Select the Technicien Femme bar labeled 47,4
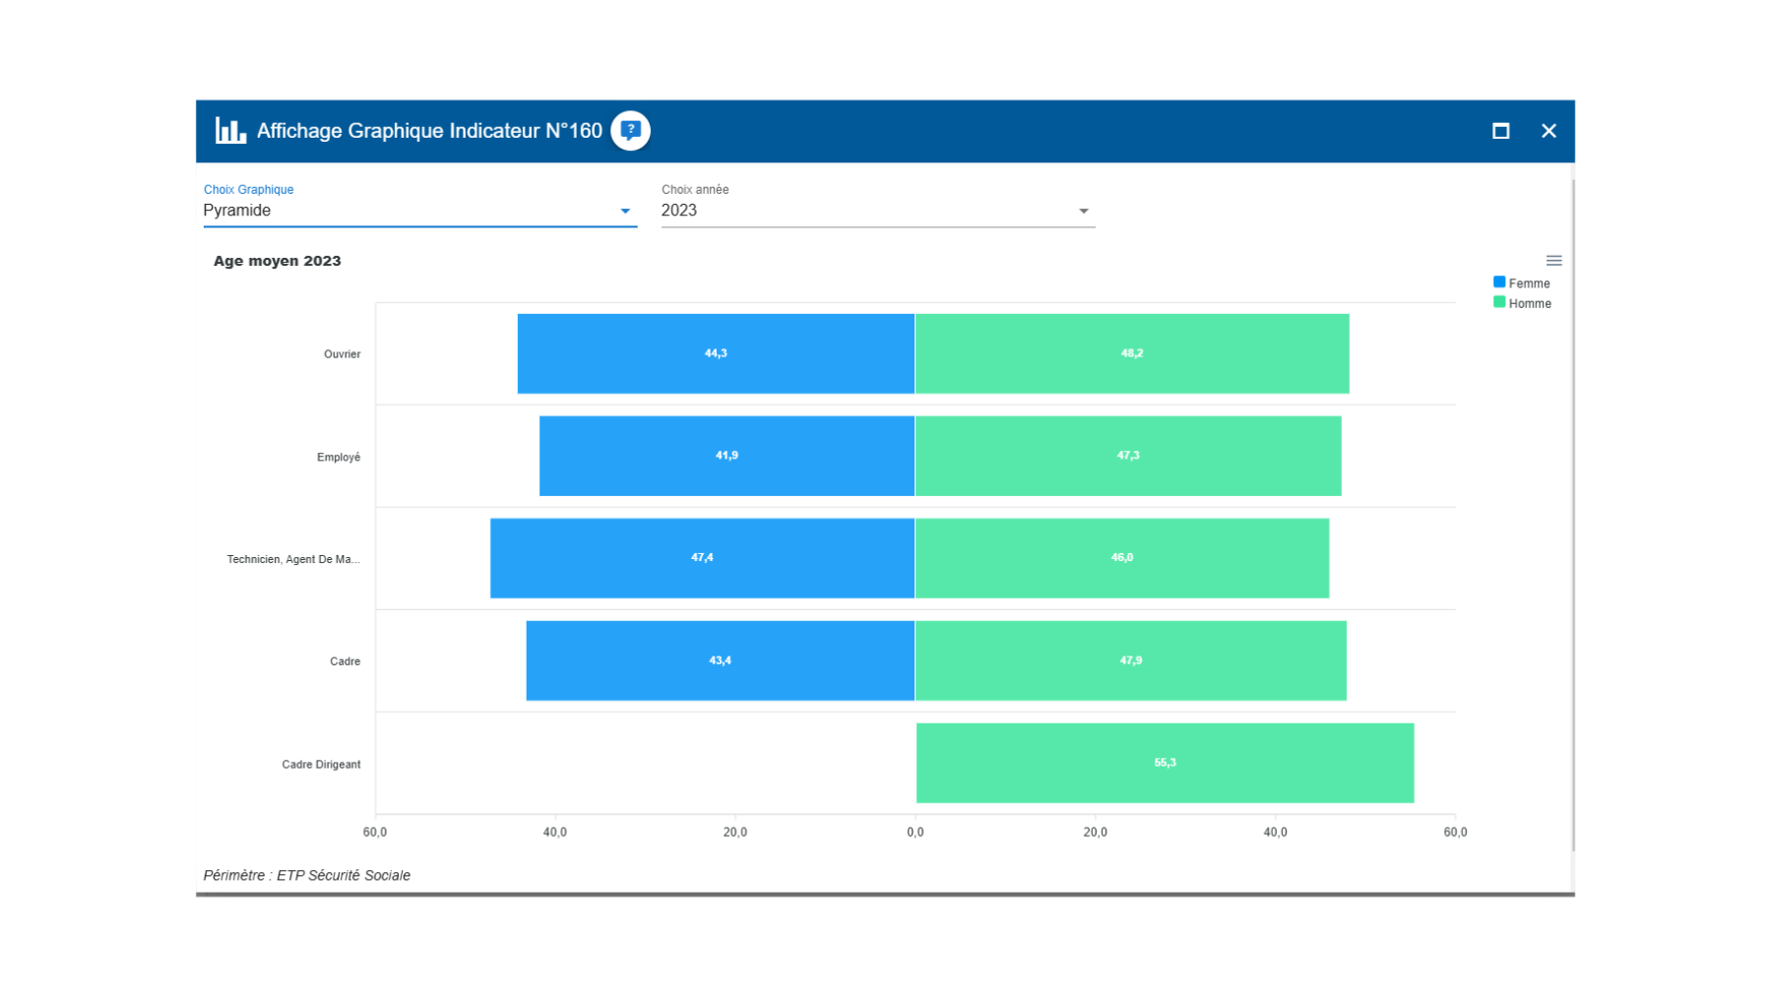 click(702, 558)
